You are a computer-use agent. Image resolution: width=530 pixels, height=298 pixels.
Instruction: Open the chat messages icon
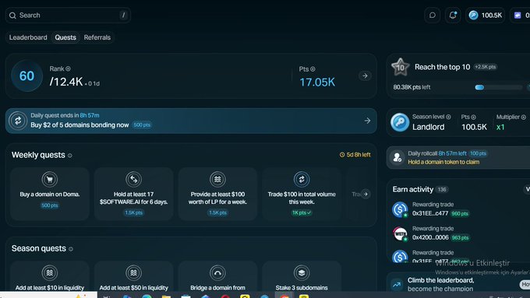coord(433,16)
